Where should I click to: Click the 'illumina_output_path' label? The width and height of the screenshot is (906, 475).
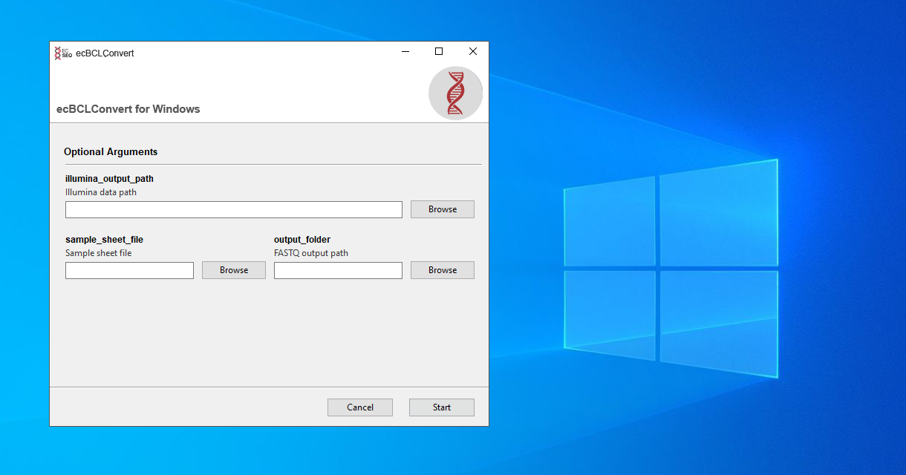[x=109, y=179]
